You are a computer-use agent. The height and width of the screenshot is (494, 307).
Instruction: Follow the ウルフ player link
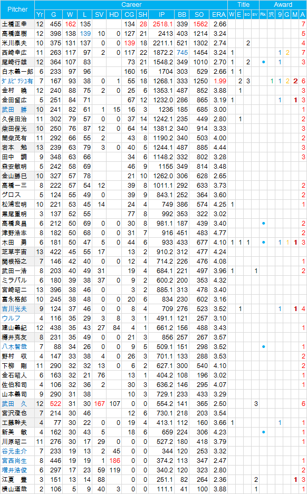[11, 318]
